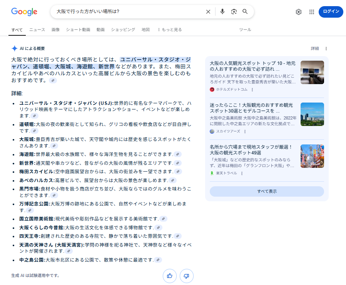The image size is (346, 285).
Task: Click source link icon for 海遊館 item
Action: pyautogui.click(x=178, y=154)
